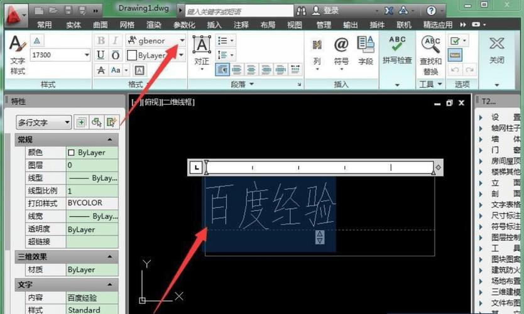The image size is (524, 314).
Task: Expand 尺寸标注 in the T20 panel
Action: point(481,216)
